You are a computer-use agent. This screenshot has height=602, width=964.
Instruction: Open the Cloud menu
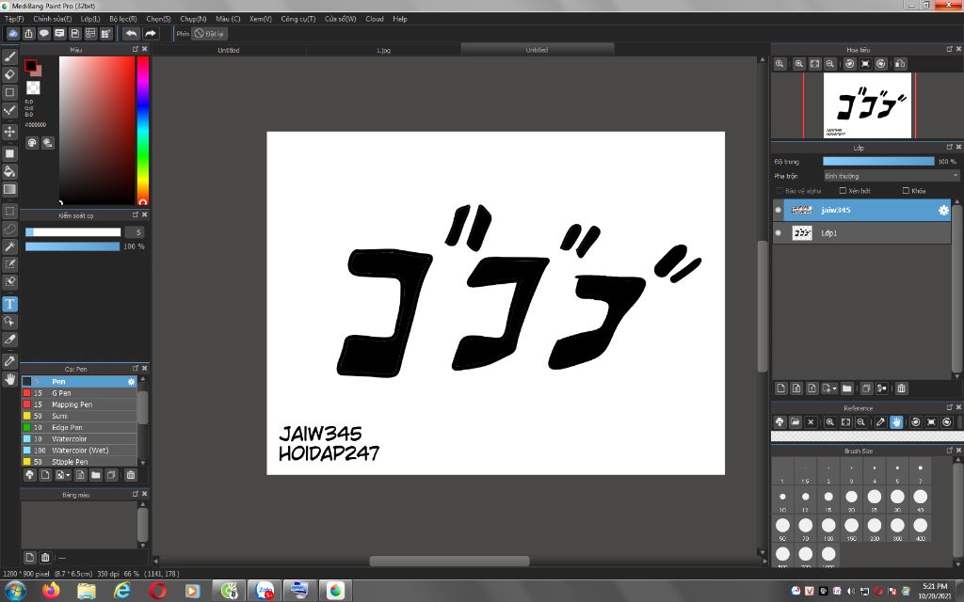[375, 19]
